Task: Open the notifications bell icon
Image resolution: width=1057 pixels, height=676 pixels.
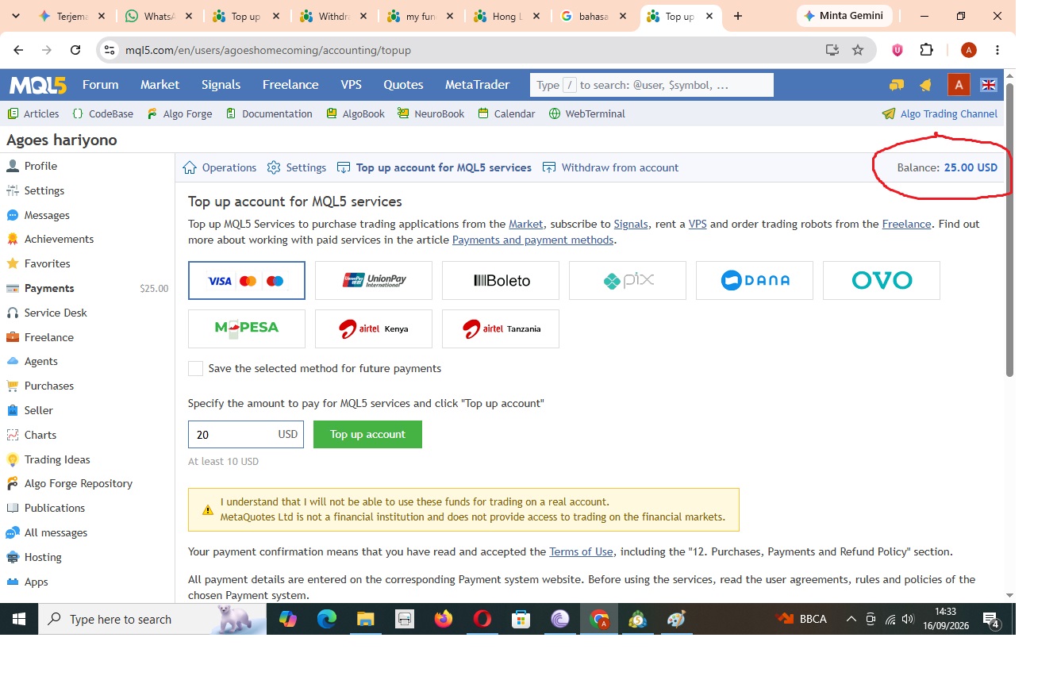Action: 925,85
